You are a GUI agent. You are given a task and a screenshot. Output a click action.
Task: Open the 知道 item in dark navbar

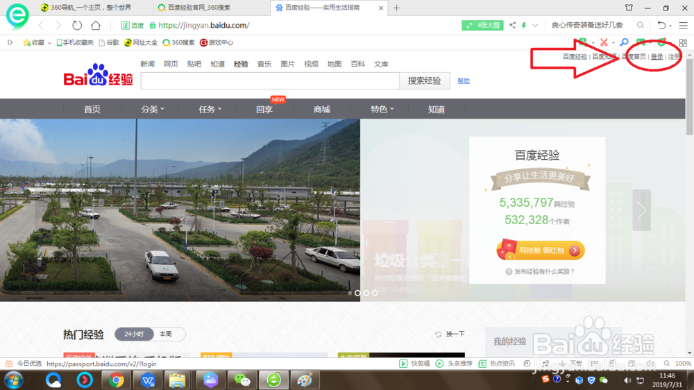pos(437,110)
